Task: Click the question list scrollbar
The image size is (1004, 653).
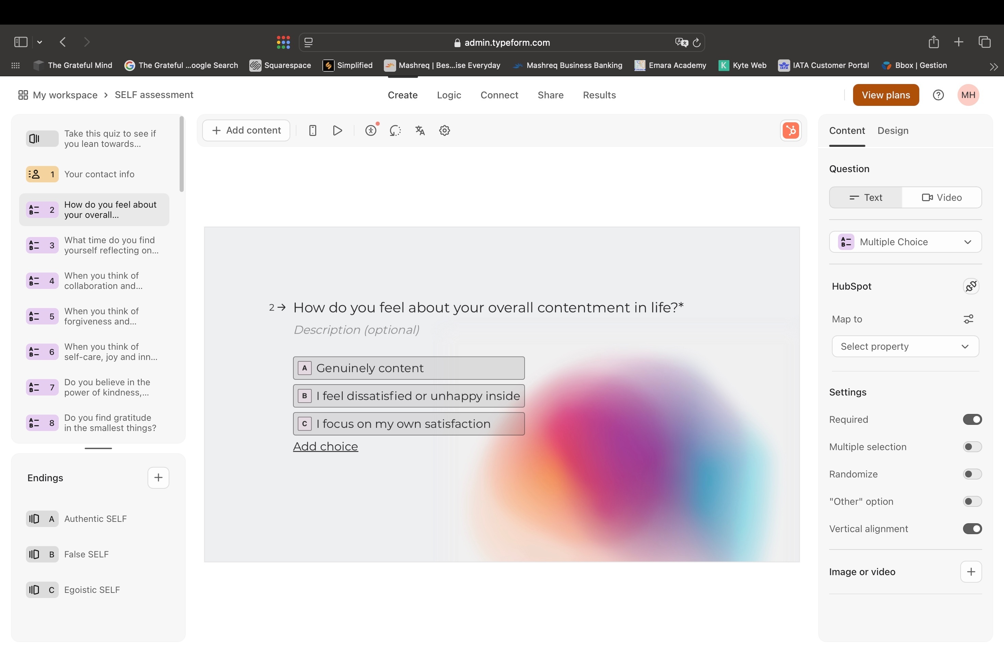Action: [182, 154]
